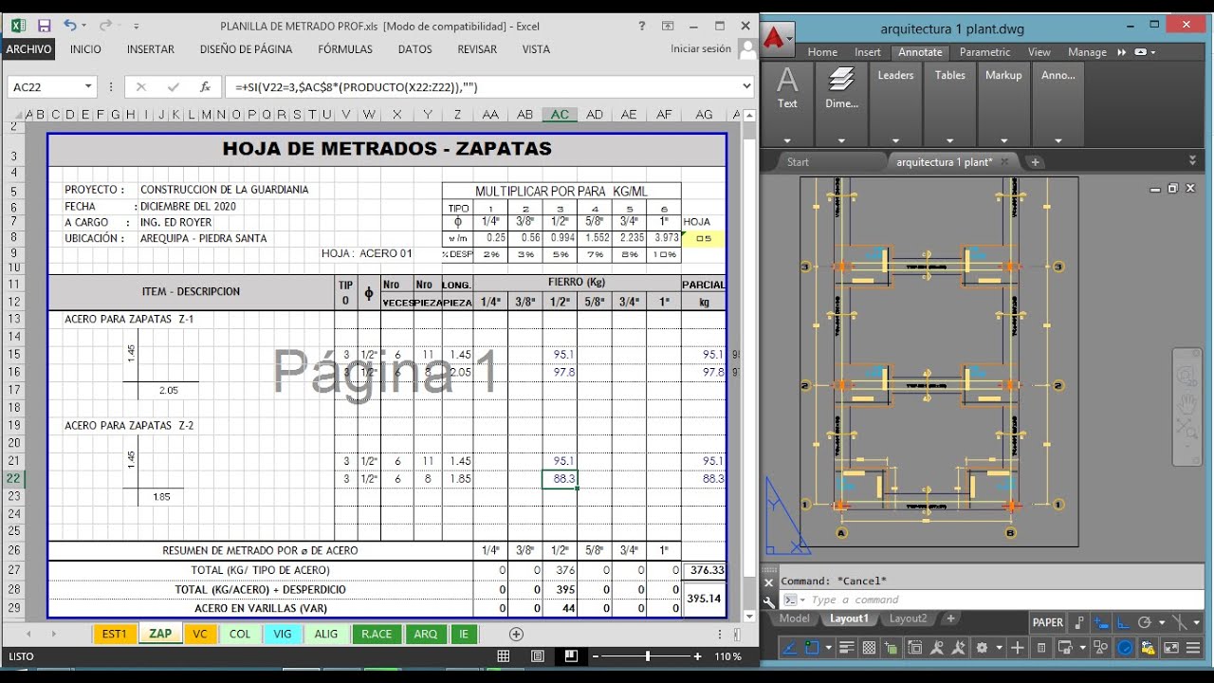Expand the Markup panel dropdown
The height and width of the screenshot is (683, 1214).
[x=1003, y=140]
